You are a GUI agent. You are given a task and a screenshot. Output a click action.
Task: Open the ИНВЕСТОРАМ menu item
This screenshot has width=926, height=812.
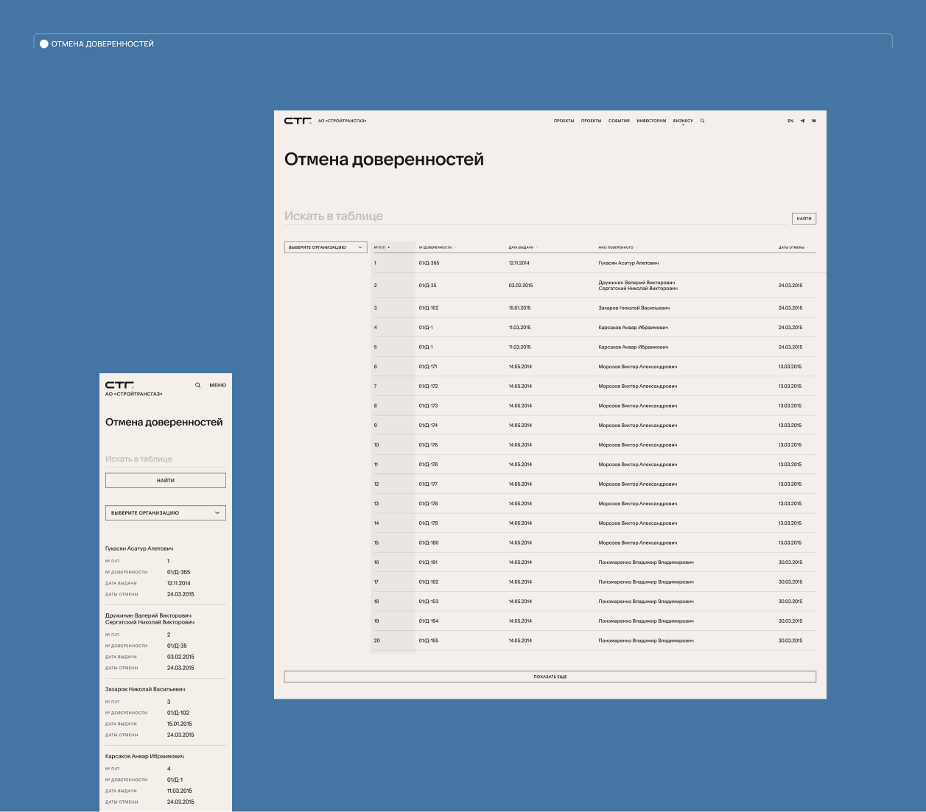(x=651, y=121)
